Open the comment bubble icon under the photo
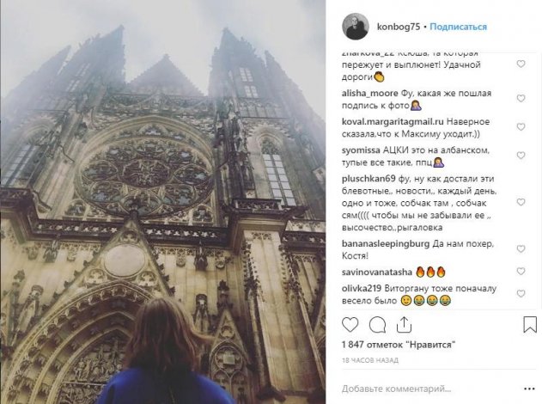The height and width of the screenshot is (404, 542). (377, 325)
